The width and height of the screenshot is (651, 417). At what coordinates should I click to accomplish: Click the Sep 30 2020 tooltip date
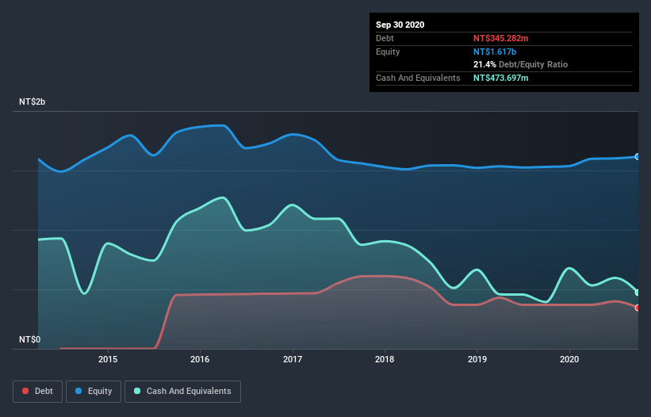[400, 25]
